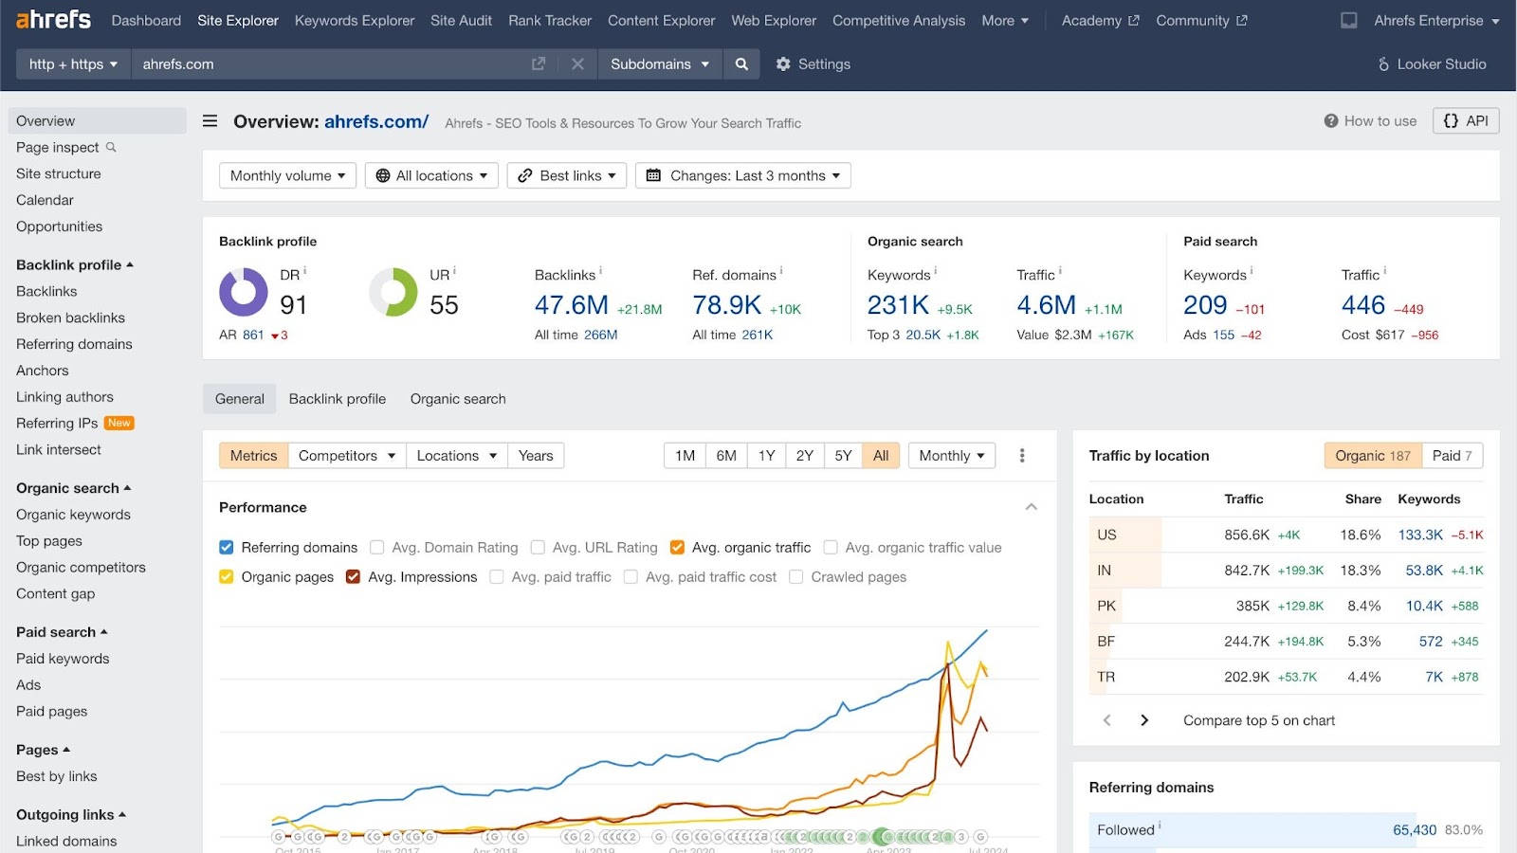Click Backlinks info icon
The width and height of the screenshot is (1517, 853).
(x=600, y=271)
